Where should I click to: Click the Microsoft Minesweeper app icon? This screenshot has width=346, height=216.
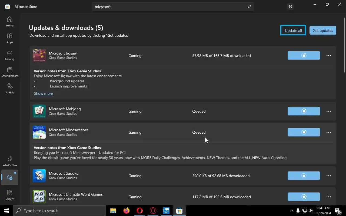tap(39, 132)
